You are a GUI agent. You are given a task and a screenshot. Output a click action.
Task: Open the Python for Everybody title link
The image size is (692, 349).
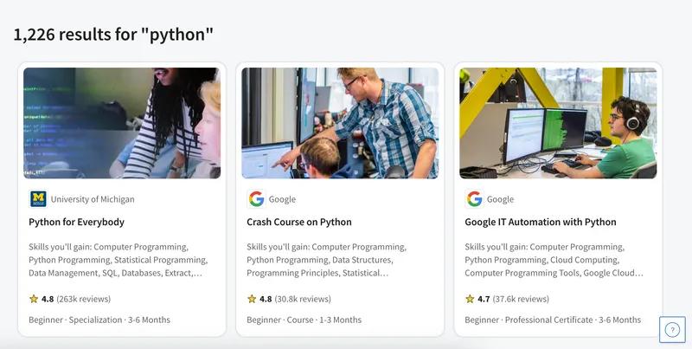76,223
